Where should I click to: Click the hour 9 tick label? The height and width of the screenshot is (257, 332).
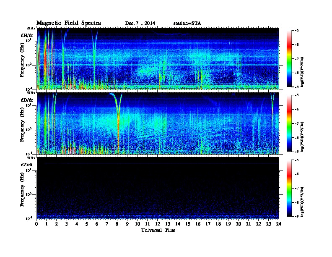pyautogui.click(x=127, y=224)
